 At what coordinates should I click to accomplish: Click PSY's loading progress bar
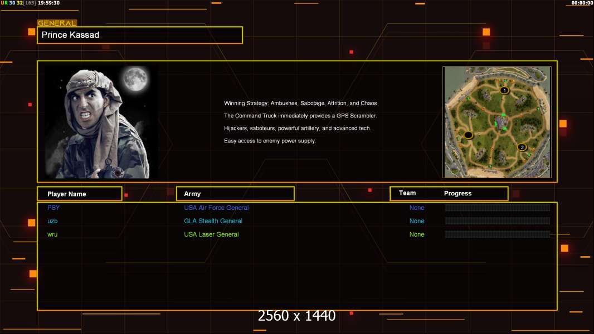[498, 207]
